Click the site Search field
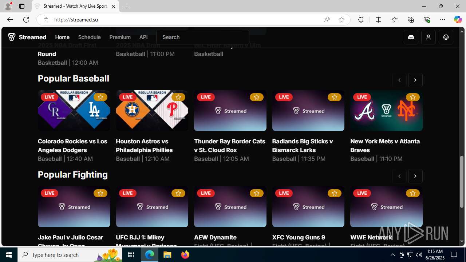Screen dimensions: 466x262 click(x=203, y=37)
